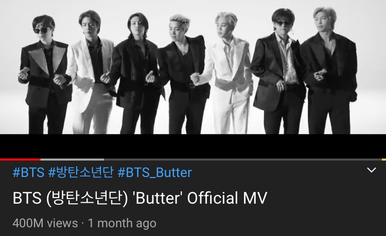Seek to the dark gray unbuffered progress section
The width and height of the screenshot is (386, 236).
[243, 160]
